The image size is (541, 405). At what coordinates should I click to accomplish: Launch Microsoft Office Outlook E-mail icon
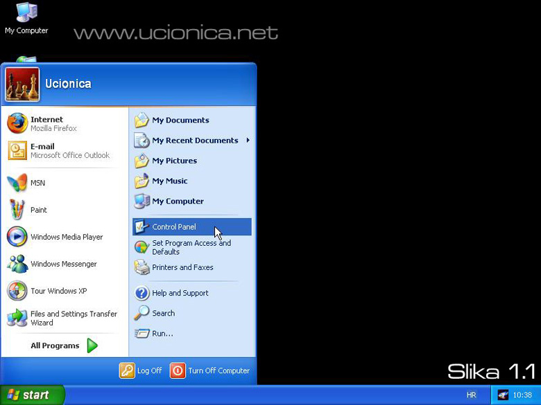(x=17, y=150)
